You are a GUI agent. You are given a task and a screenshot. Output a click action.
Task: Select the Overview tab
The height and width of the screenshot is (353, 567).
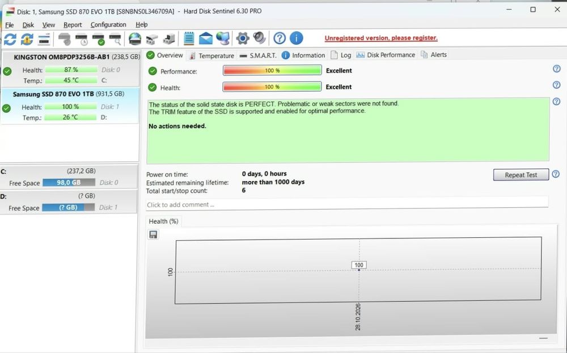coord(165,56)
